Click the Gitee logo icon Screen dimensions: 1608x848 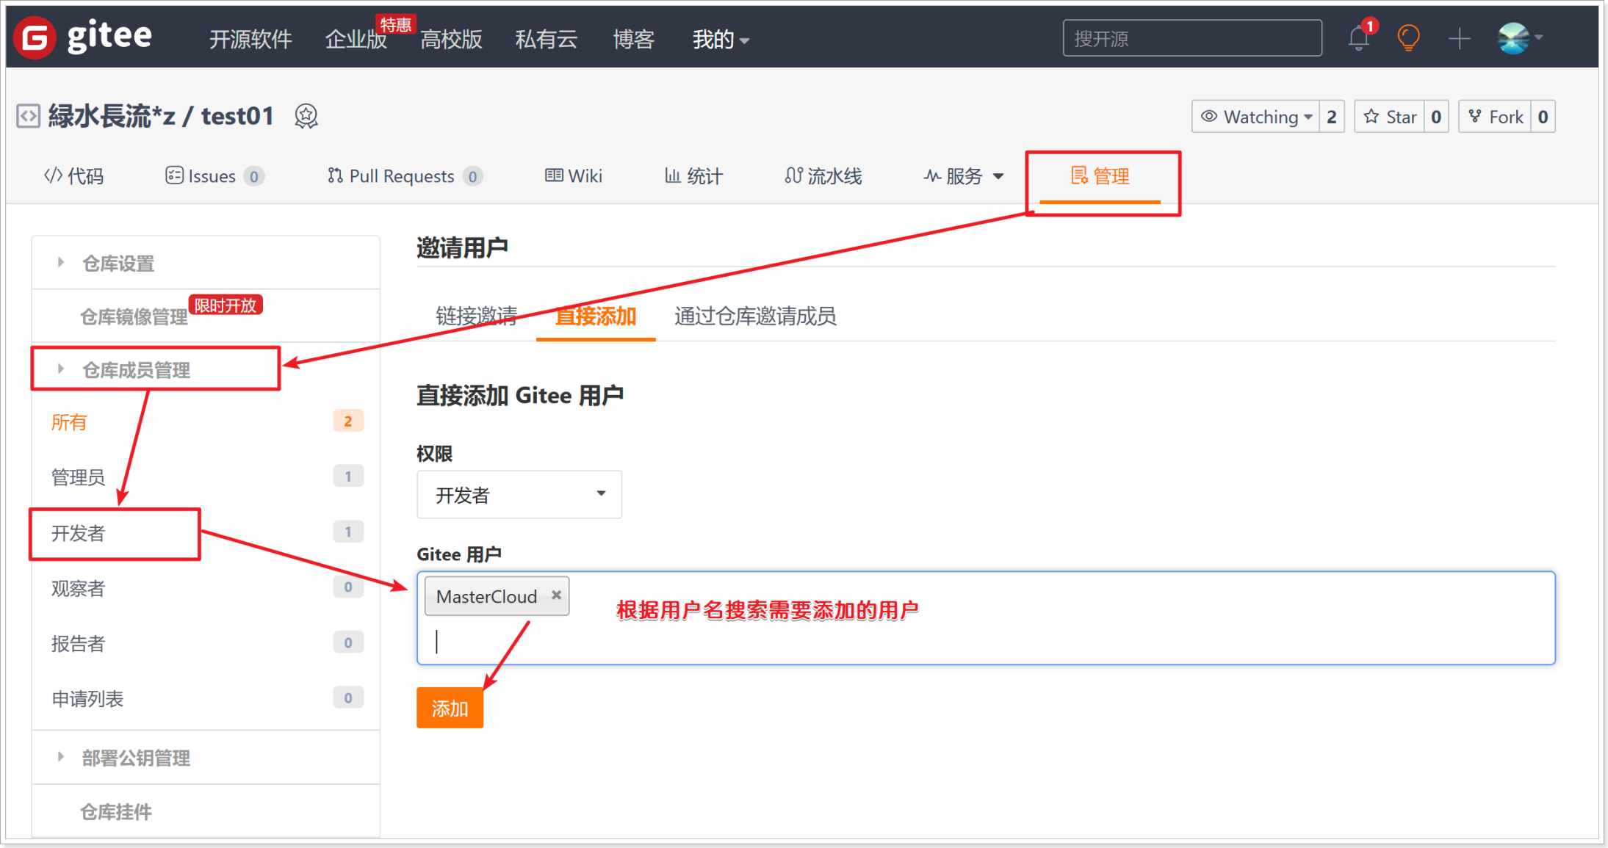(x=35, y=37)
